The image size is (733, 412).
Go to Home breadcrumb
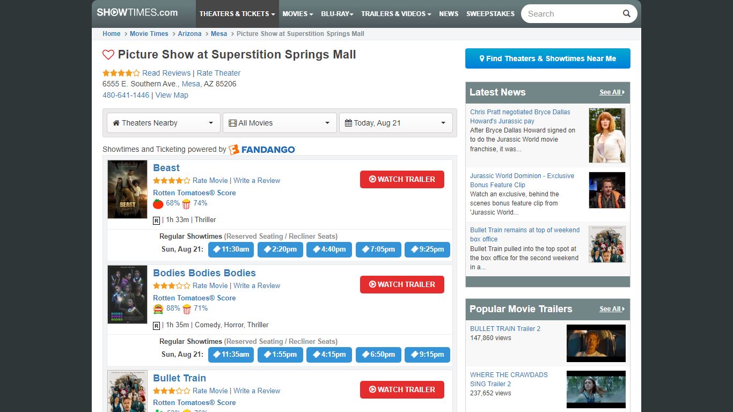click(112, 34)
